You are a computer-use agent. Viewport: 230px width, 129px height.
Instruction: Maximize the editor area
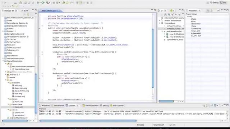tap(155, 10)
